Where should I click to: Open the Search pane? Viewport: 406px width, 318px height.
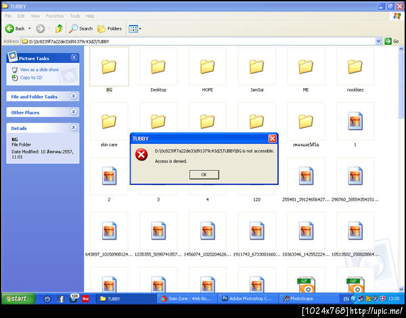click(81, 28)
